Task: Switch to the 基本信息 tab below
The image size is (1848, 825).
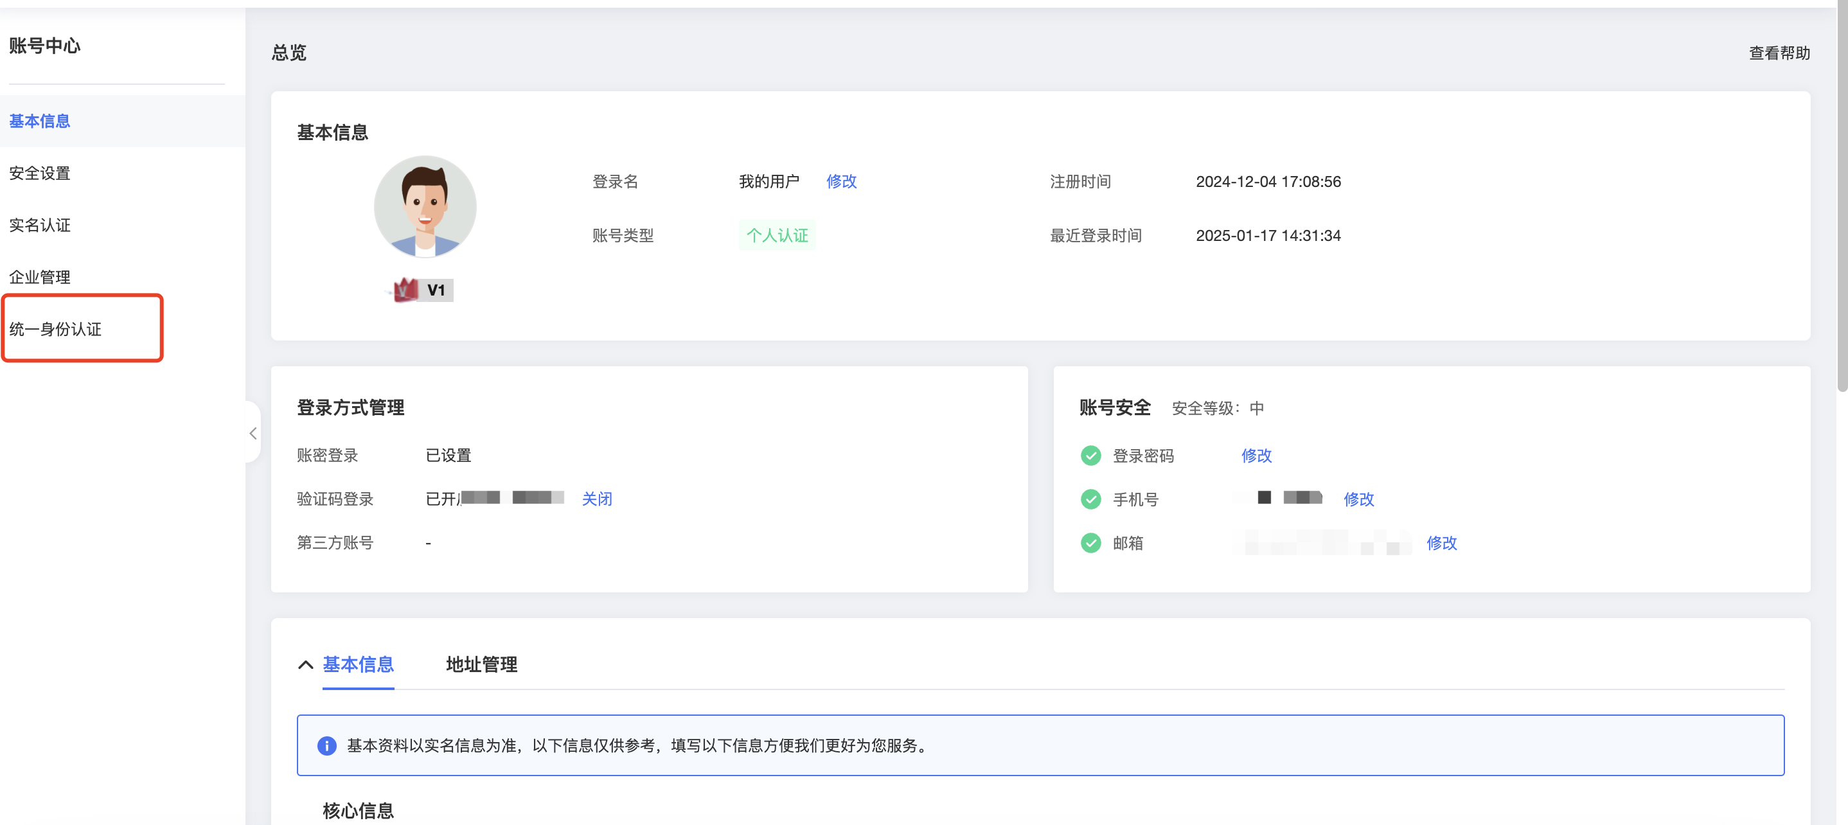Action: [x=358, y=664]
